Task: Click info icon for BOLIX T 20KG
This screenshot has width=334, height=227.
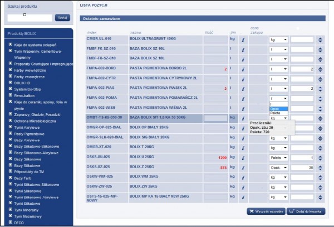Action: (243, 148)
